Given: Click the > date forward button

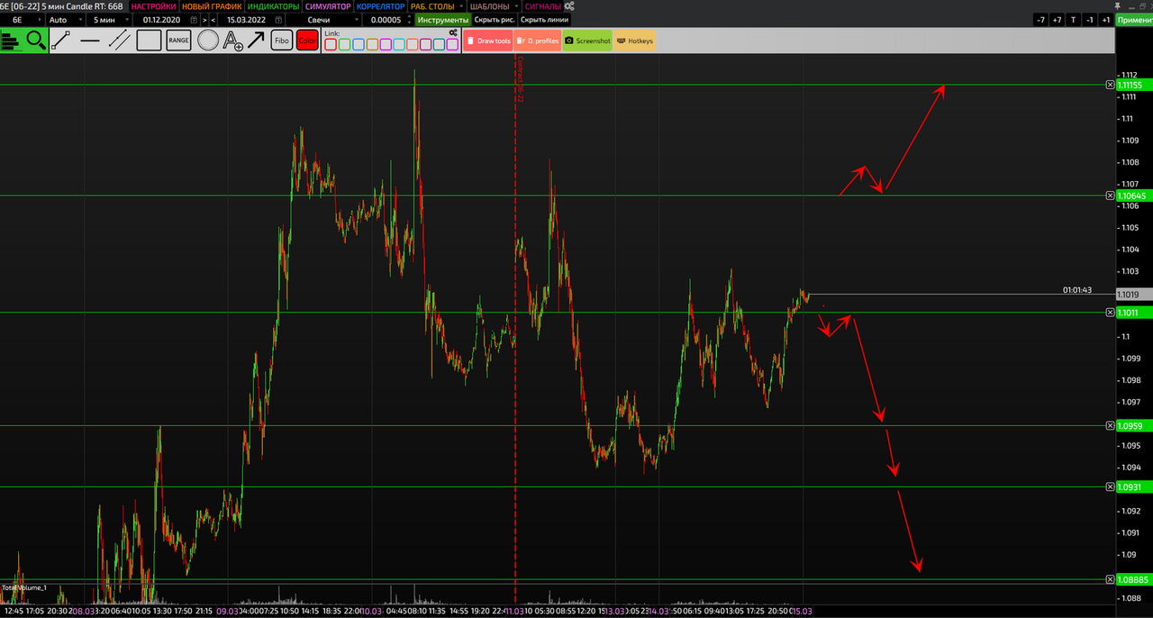Looking at the screenshot, I should 204,20.
